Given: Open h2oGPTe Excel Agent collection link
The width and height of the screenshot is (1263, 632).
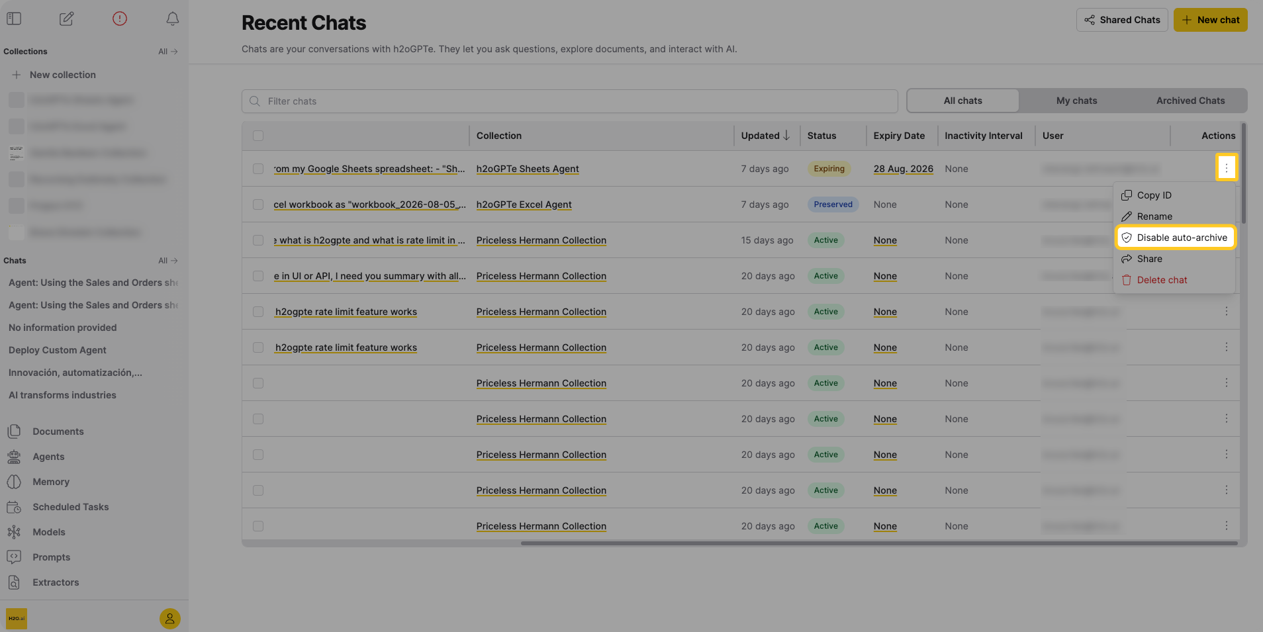Looking at the screenshot, I should click(524, 204).
